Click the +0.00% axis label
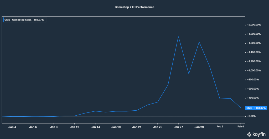The image size is (269, 139). pos(252,116)
